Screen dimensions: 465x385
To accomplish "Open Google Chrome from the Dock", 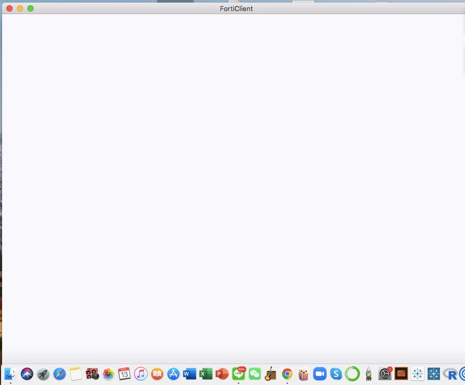I will click(287, 374).
